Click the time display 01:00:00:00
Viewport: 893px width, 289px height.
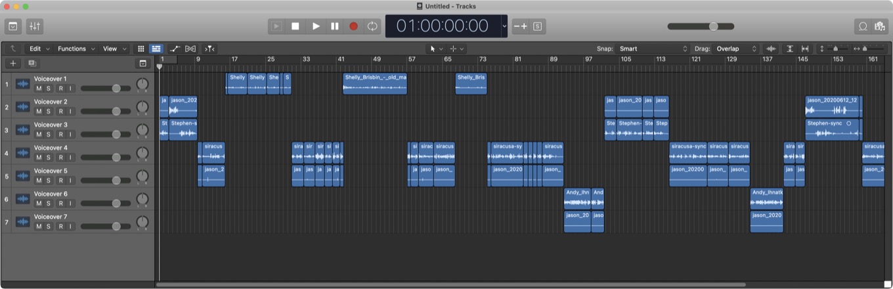pos(443,26)
